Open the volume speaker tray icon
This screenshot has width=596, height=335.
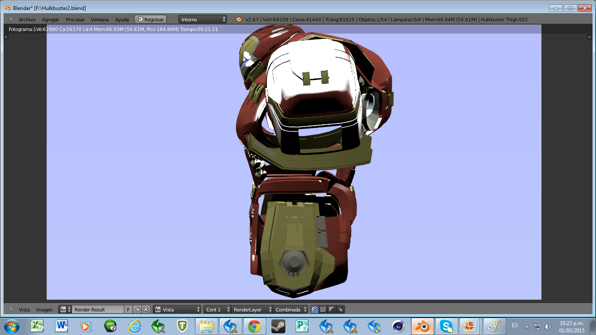[x=548, y=326]
